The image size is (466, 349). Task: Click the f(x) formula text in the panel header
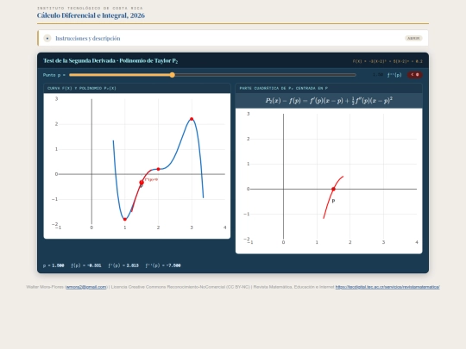(x=387, y=61)
